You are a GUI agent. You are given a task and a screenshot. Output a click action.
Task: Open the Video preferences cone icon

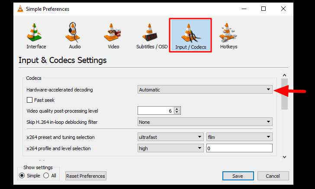[112, 32]
